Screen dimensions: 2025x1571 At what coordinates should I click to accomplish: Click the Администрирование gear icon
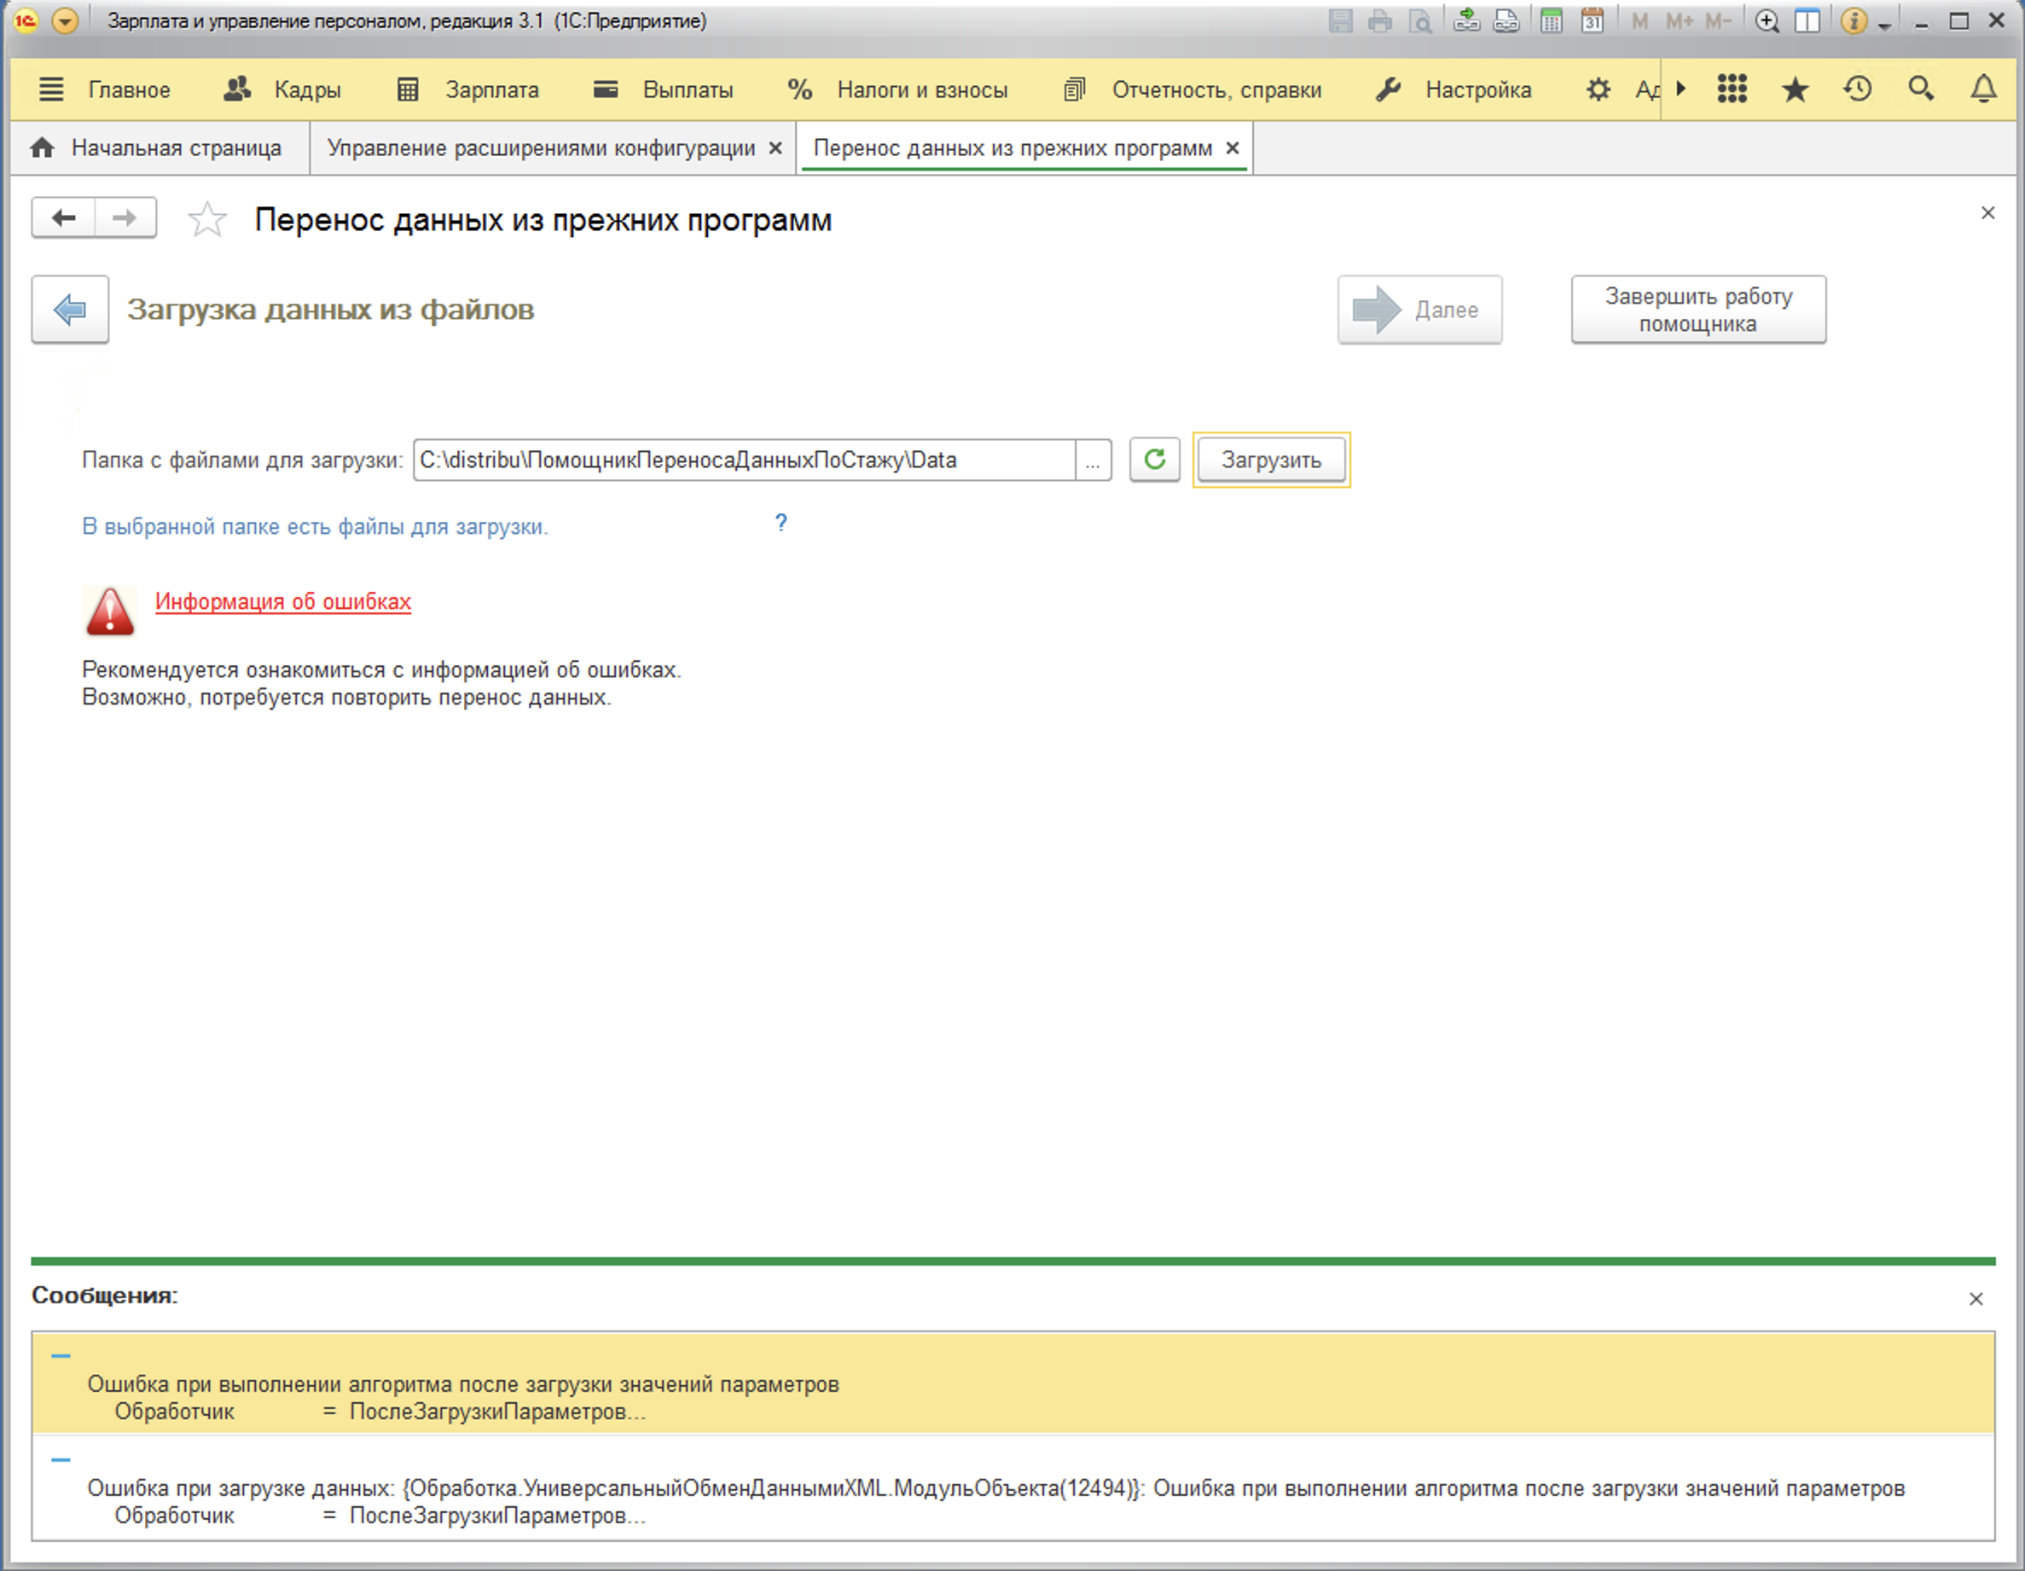[x=1598, y=90]
